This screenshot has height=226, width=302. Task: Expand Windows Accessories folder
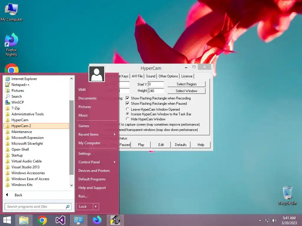point(36,173)
